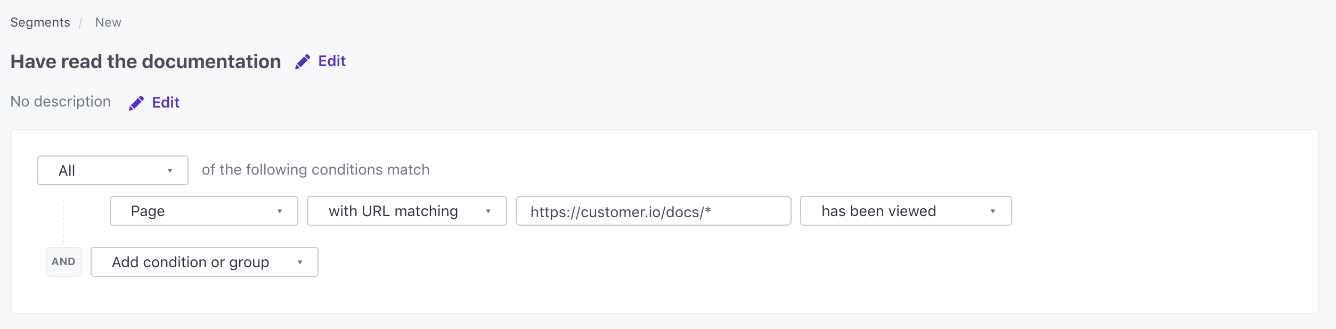
Task: Click the Have read the documentation title
Action: [x=146, y=62]
